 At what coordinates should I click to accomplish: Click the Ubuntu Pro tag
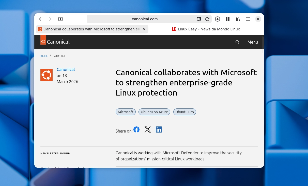tap(185, 112)
